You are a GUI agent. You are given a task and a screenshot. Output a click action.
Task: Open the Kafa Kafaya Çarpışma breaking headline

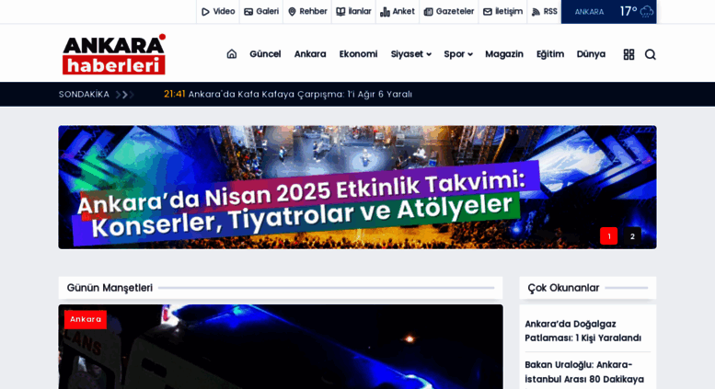click(x=300, y=95)
